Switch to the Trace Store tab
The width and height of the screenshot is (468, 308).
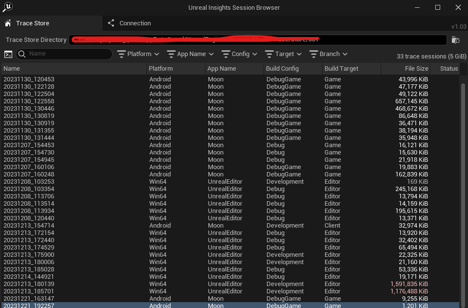pos(51,23)
